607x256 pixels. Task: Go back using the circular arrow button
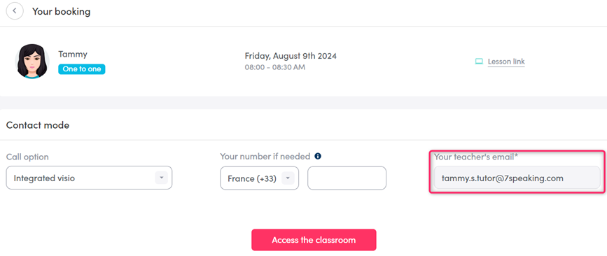point(15,10)
